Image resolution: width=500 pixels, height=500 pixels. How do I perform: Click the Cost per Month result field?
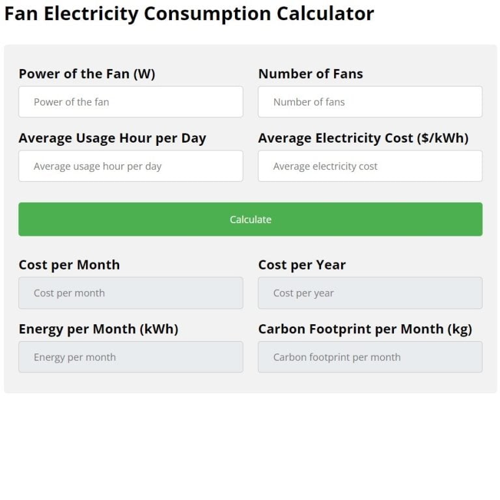tap(130, 293)
